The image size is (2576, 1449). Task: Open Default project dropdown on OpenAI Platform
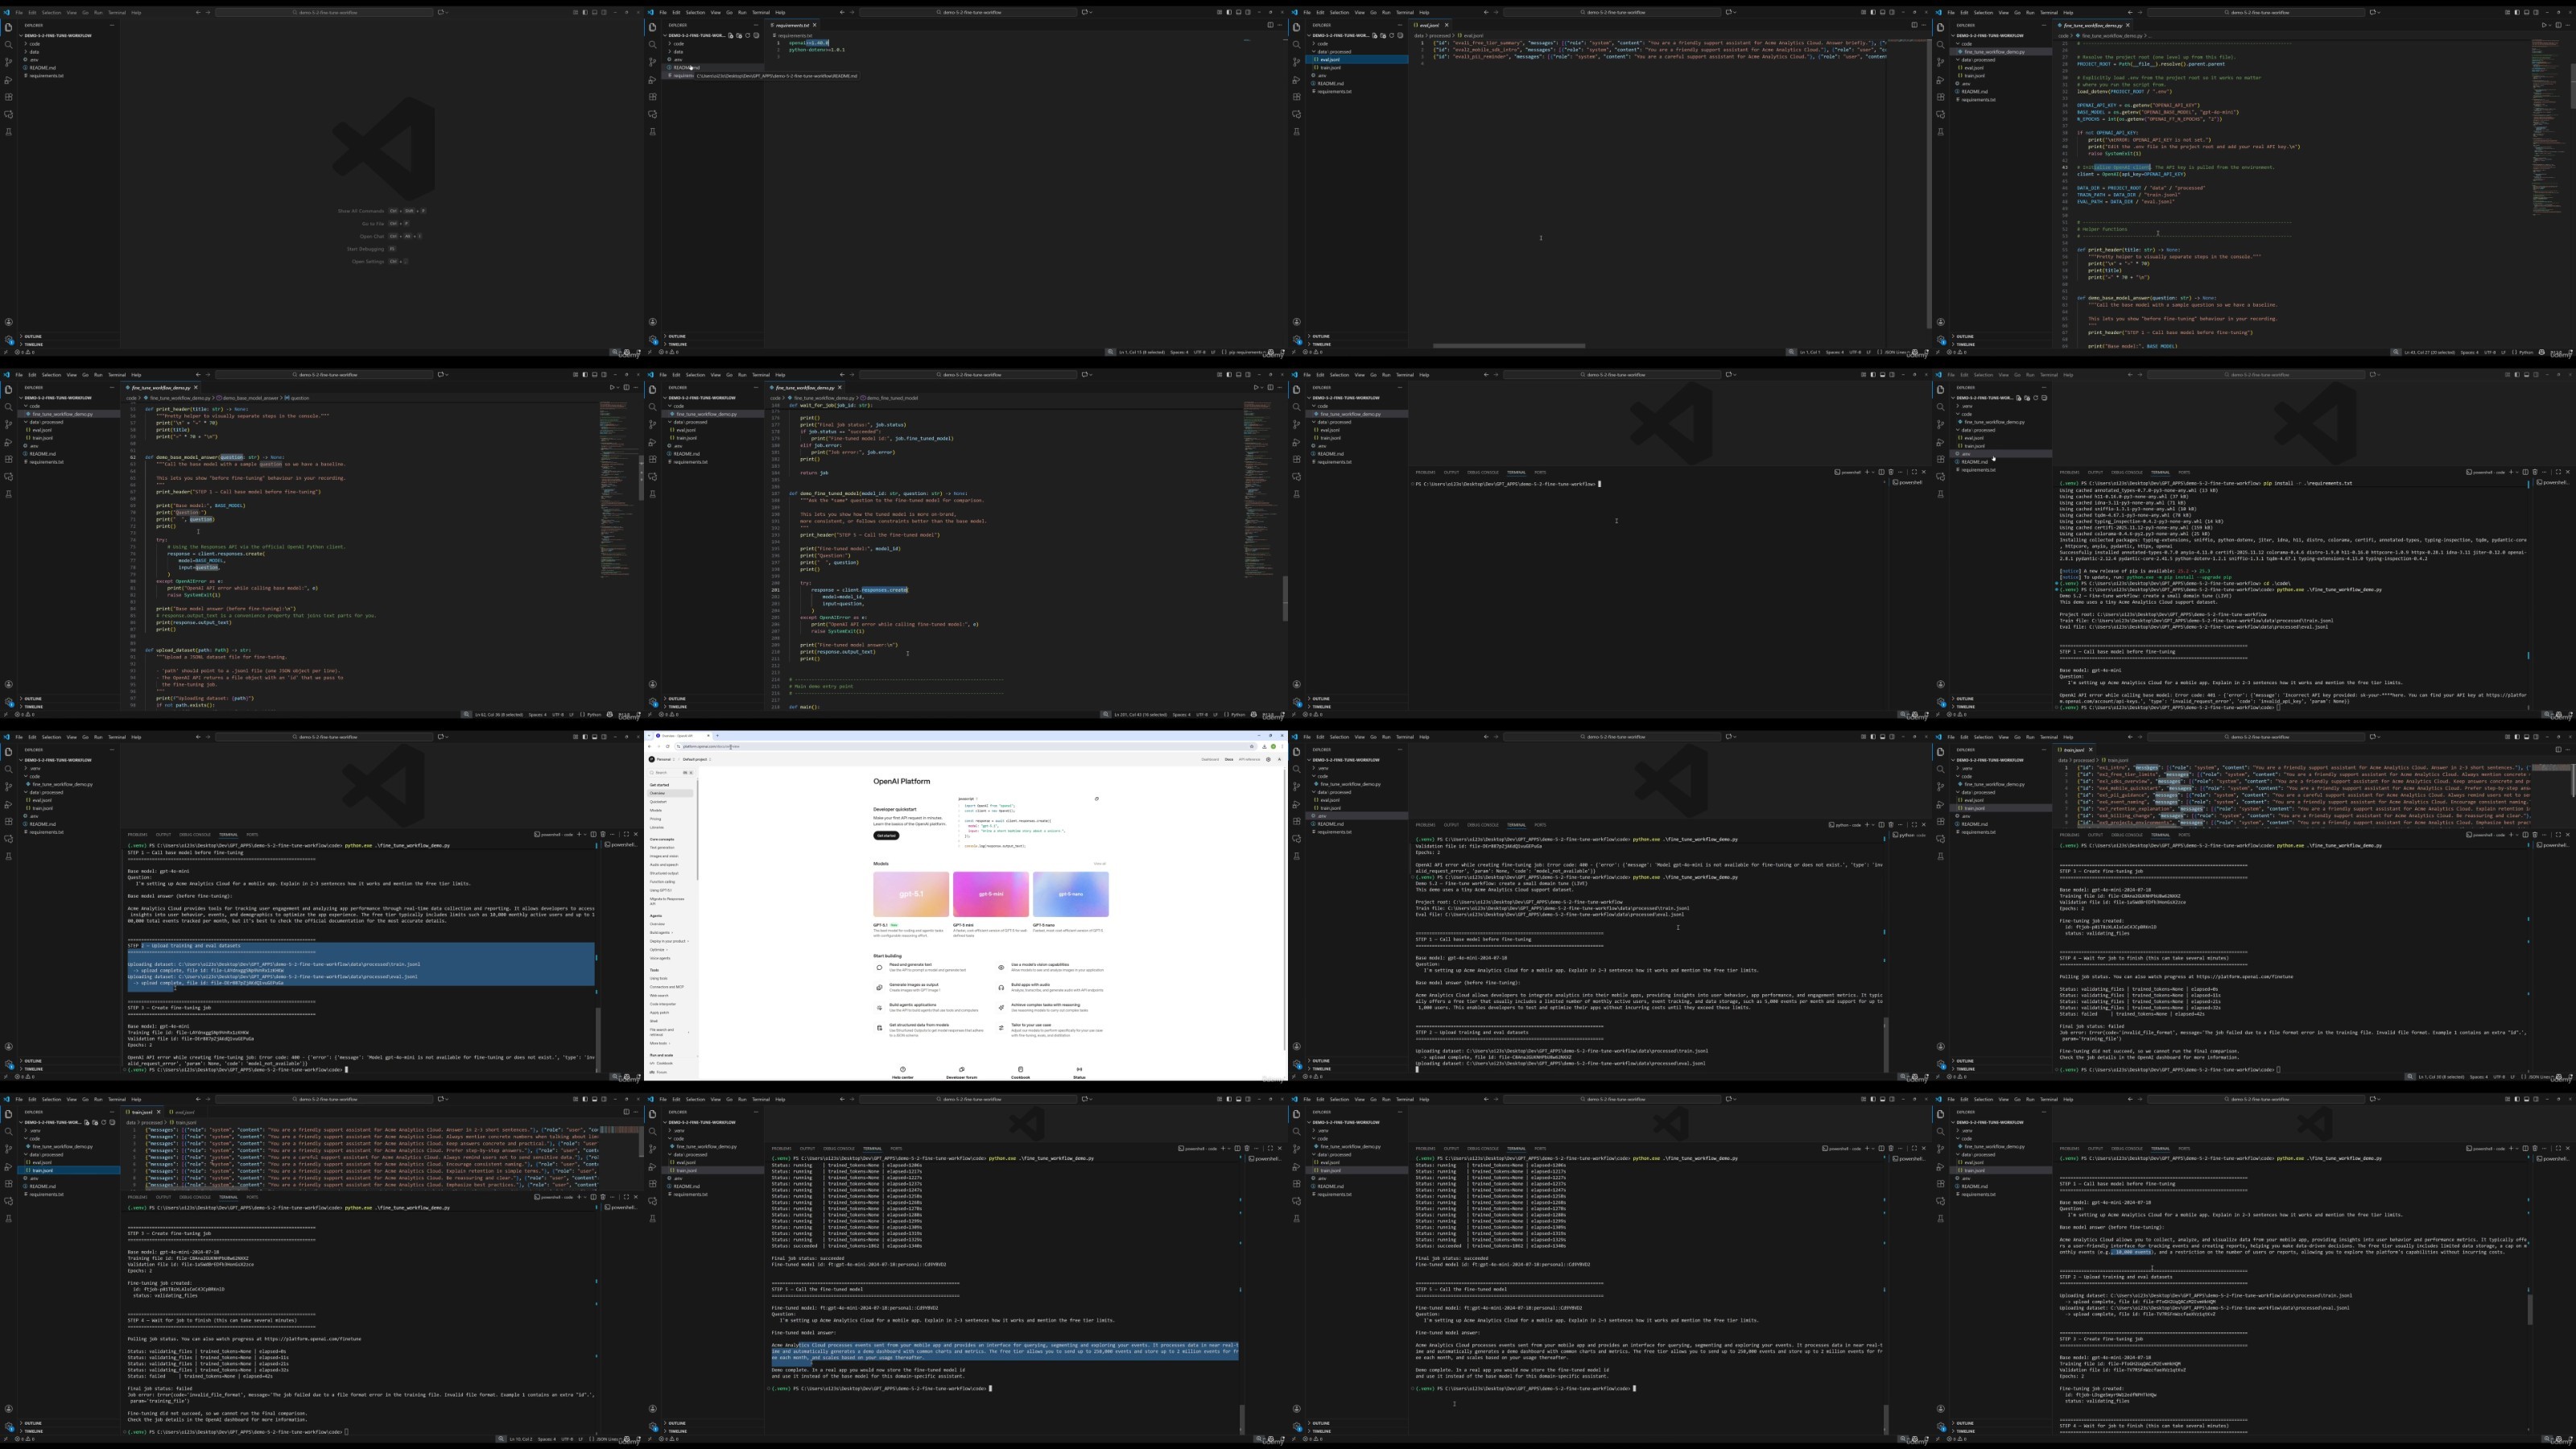pyautogui.click(x=698, y=760)
